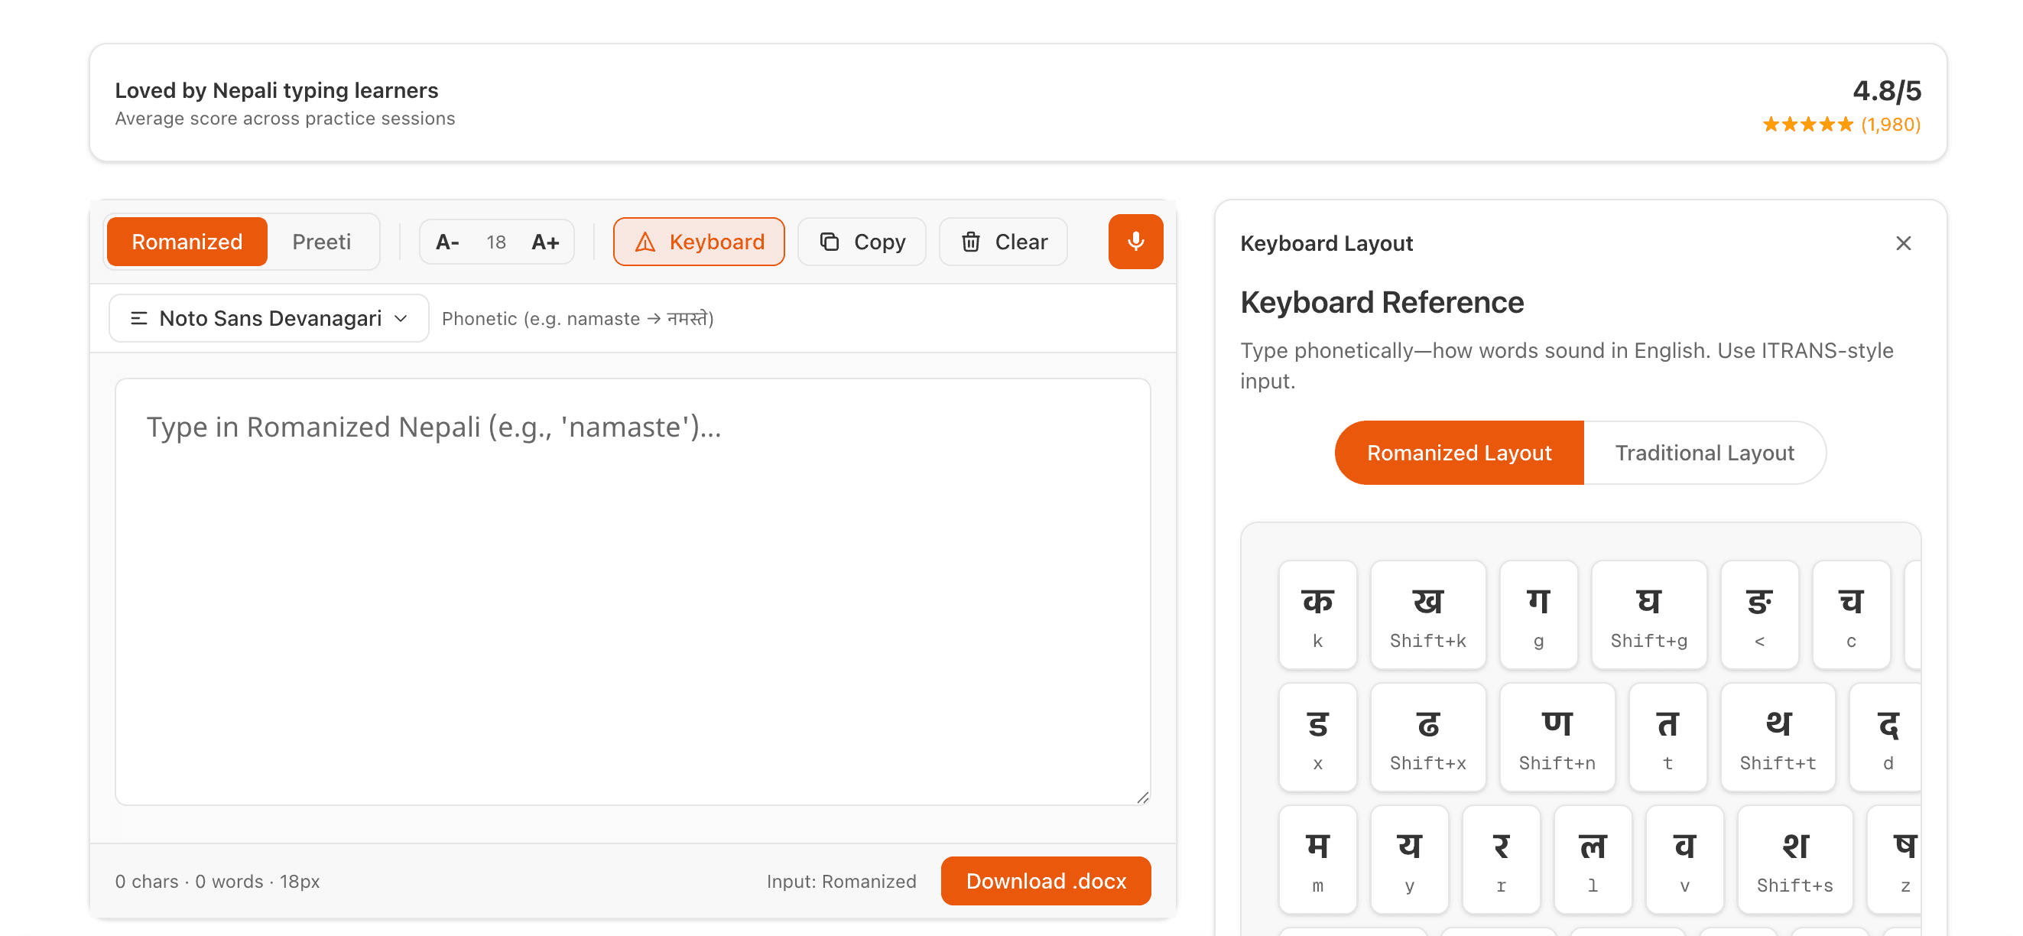Click the 'Input: Romanized' status label
This screenshot has width=2023, height=936.
[x=841, y=881]
